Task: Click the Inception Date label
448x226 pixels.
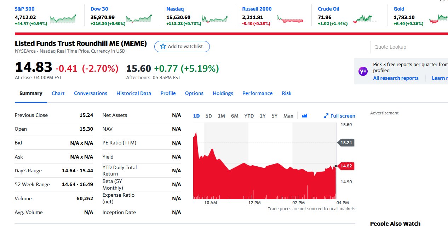Action: (x=119, y=212)
